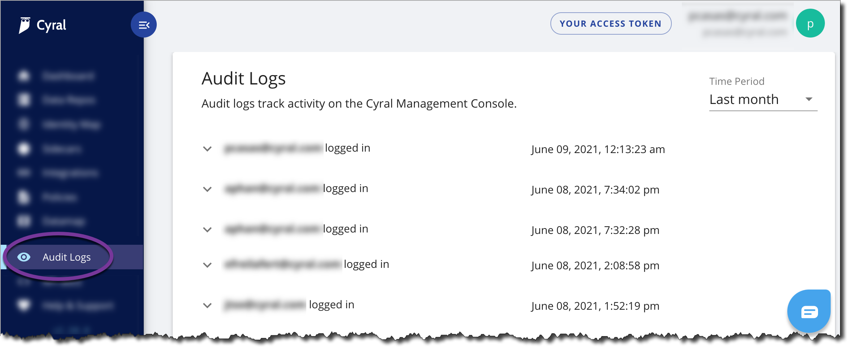
Task: Click the eye icon beside Audit Logs
Action: (x=24, y=257)
